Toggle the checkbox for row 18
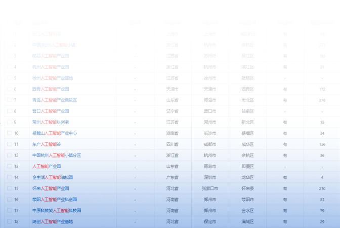Image resolution: width=340 pixels, height=228 pixels. click(9, 221)
